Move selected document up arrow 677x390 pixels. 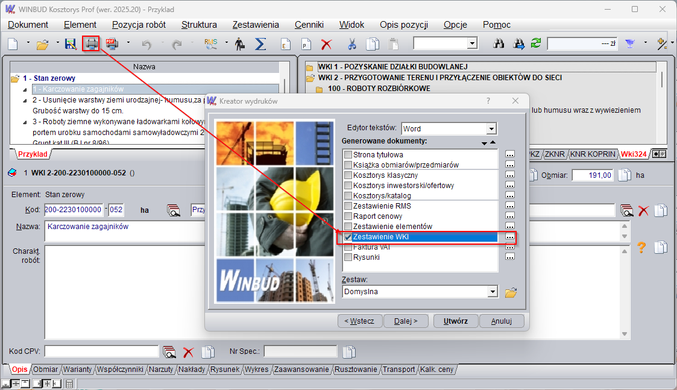[x=493, y=142]
